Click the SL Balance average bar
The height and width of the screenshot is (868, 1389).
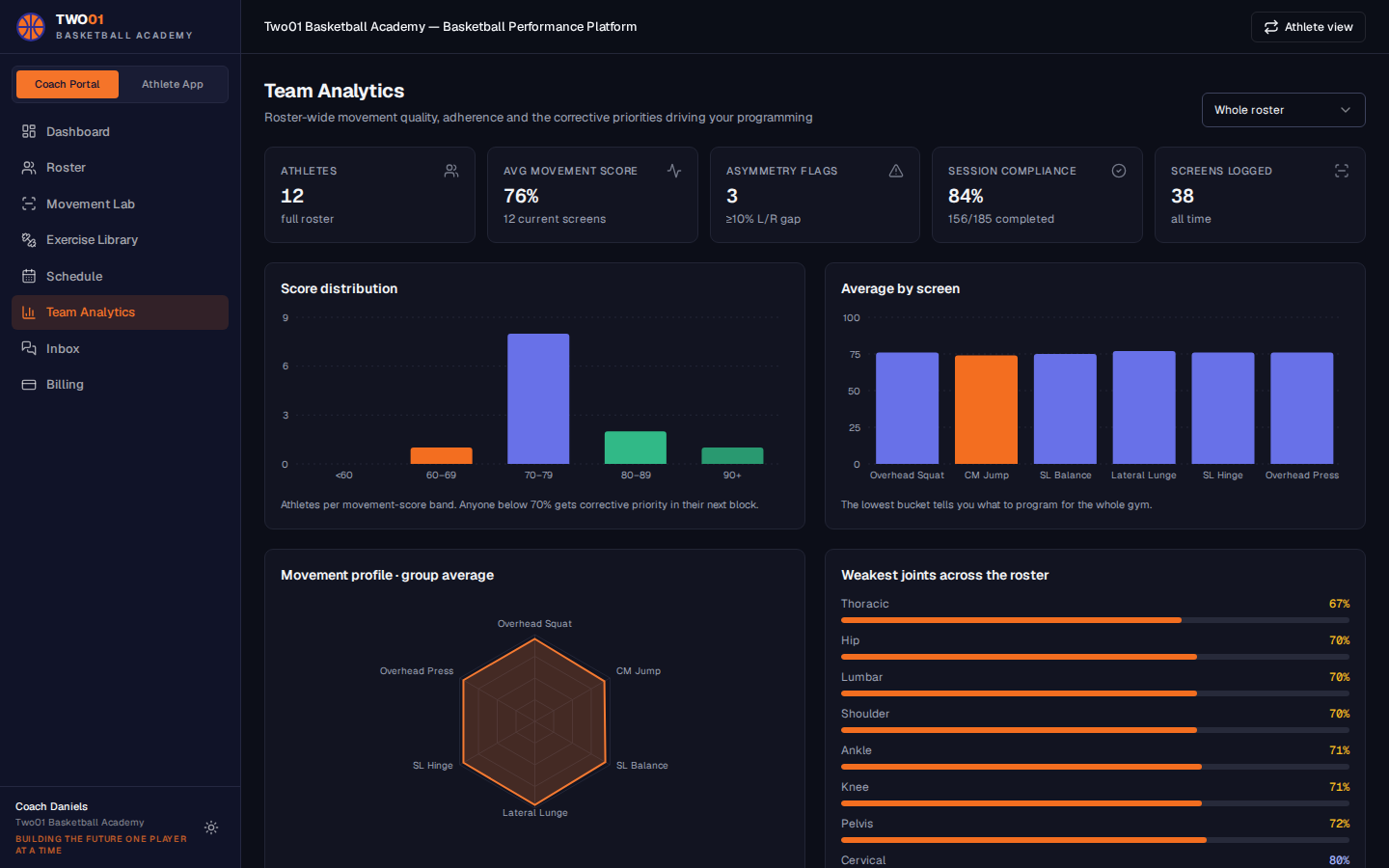click(x=1065, y=409)
